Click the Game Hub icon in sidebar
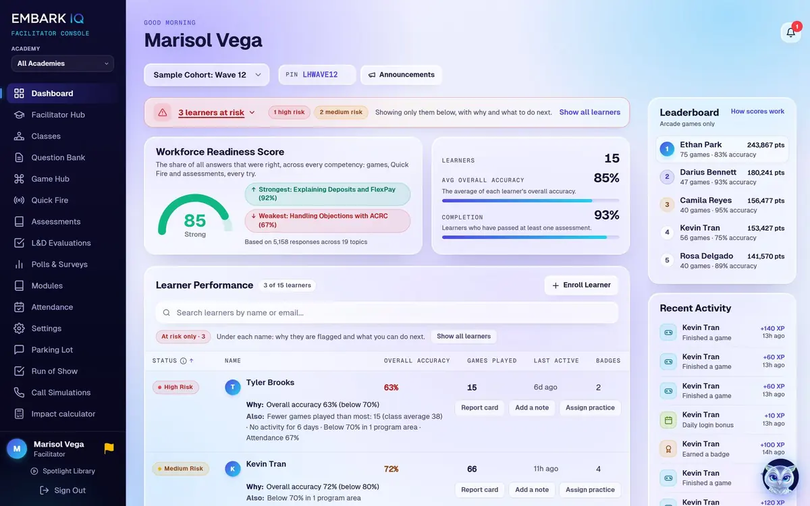Image resolution: width=810 pixels, height=506 pixels. (x=19, y=179)
